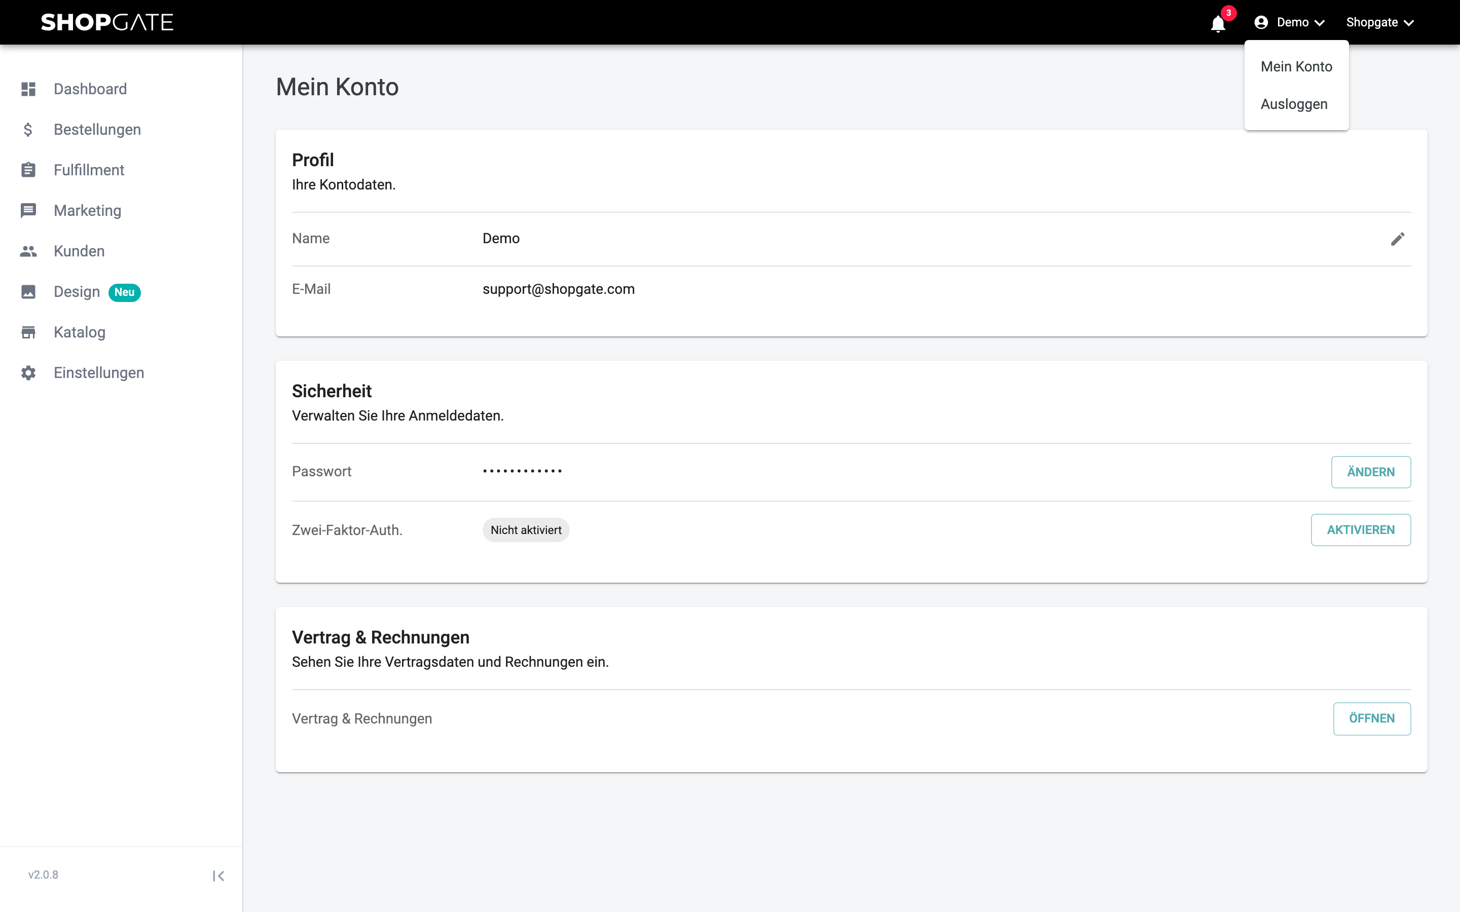Image resolution: width=1460 pixels, height=912 pixels.
Task: Click the Design image icon
Action: point(28,292)
